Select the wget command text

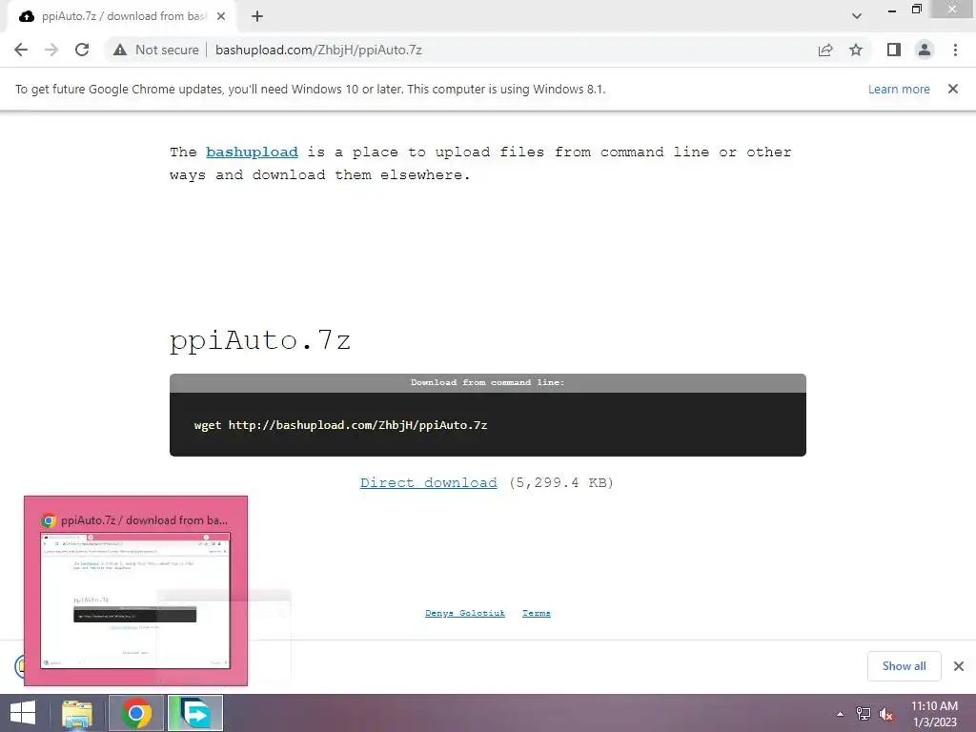(340, 425)
